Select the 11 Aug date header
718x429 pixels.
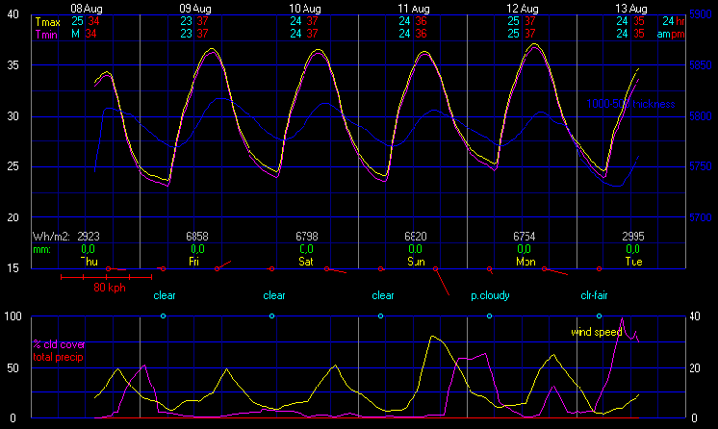tap(414, 9)
